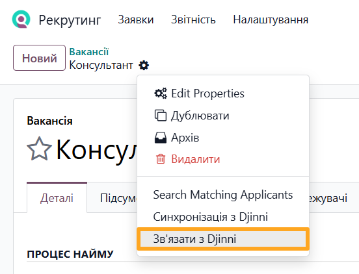Click the red trash icon
359x274 pixels.
pyautogui.click(x=161, y=159)
